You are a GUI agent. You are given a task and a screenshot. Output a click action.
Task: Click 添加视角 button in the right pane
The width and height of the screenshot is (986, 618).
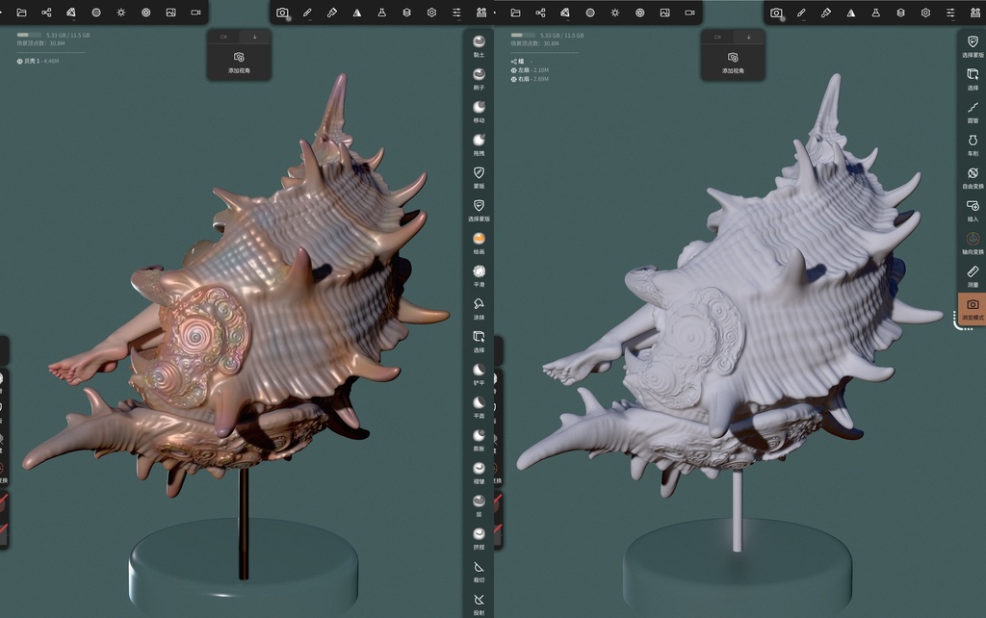(733, 62)
